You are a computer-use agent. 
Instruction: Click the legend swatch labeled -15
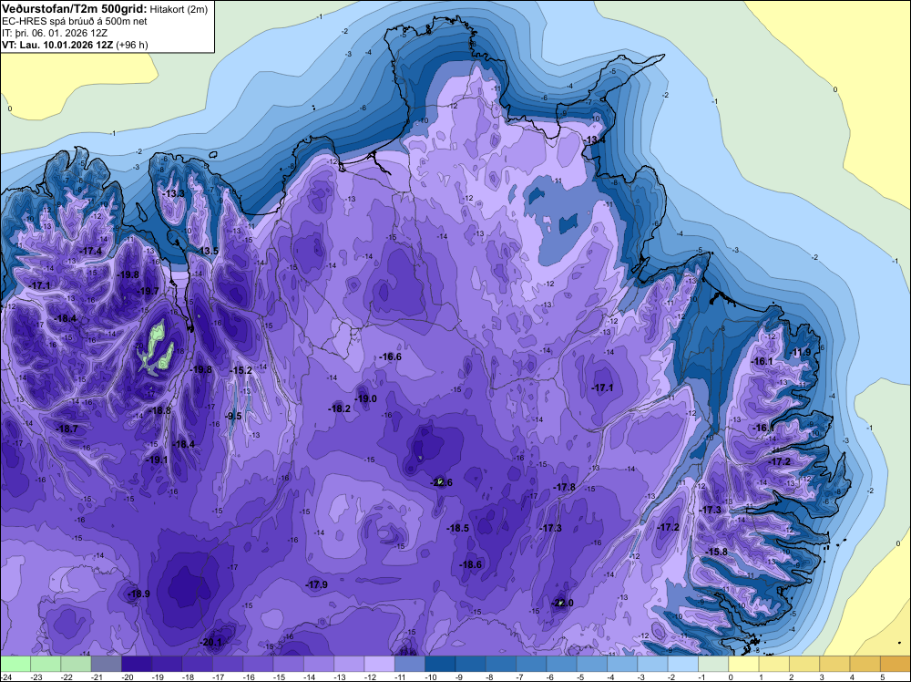point(288,664)
